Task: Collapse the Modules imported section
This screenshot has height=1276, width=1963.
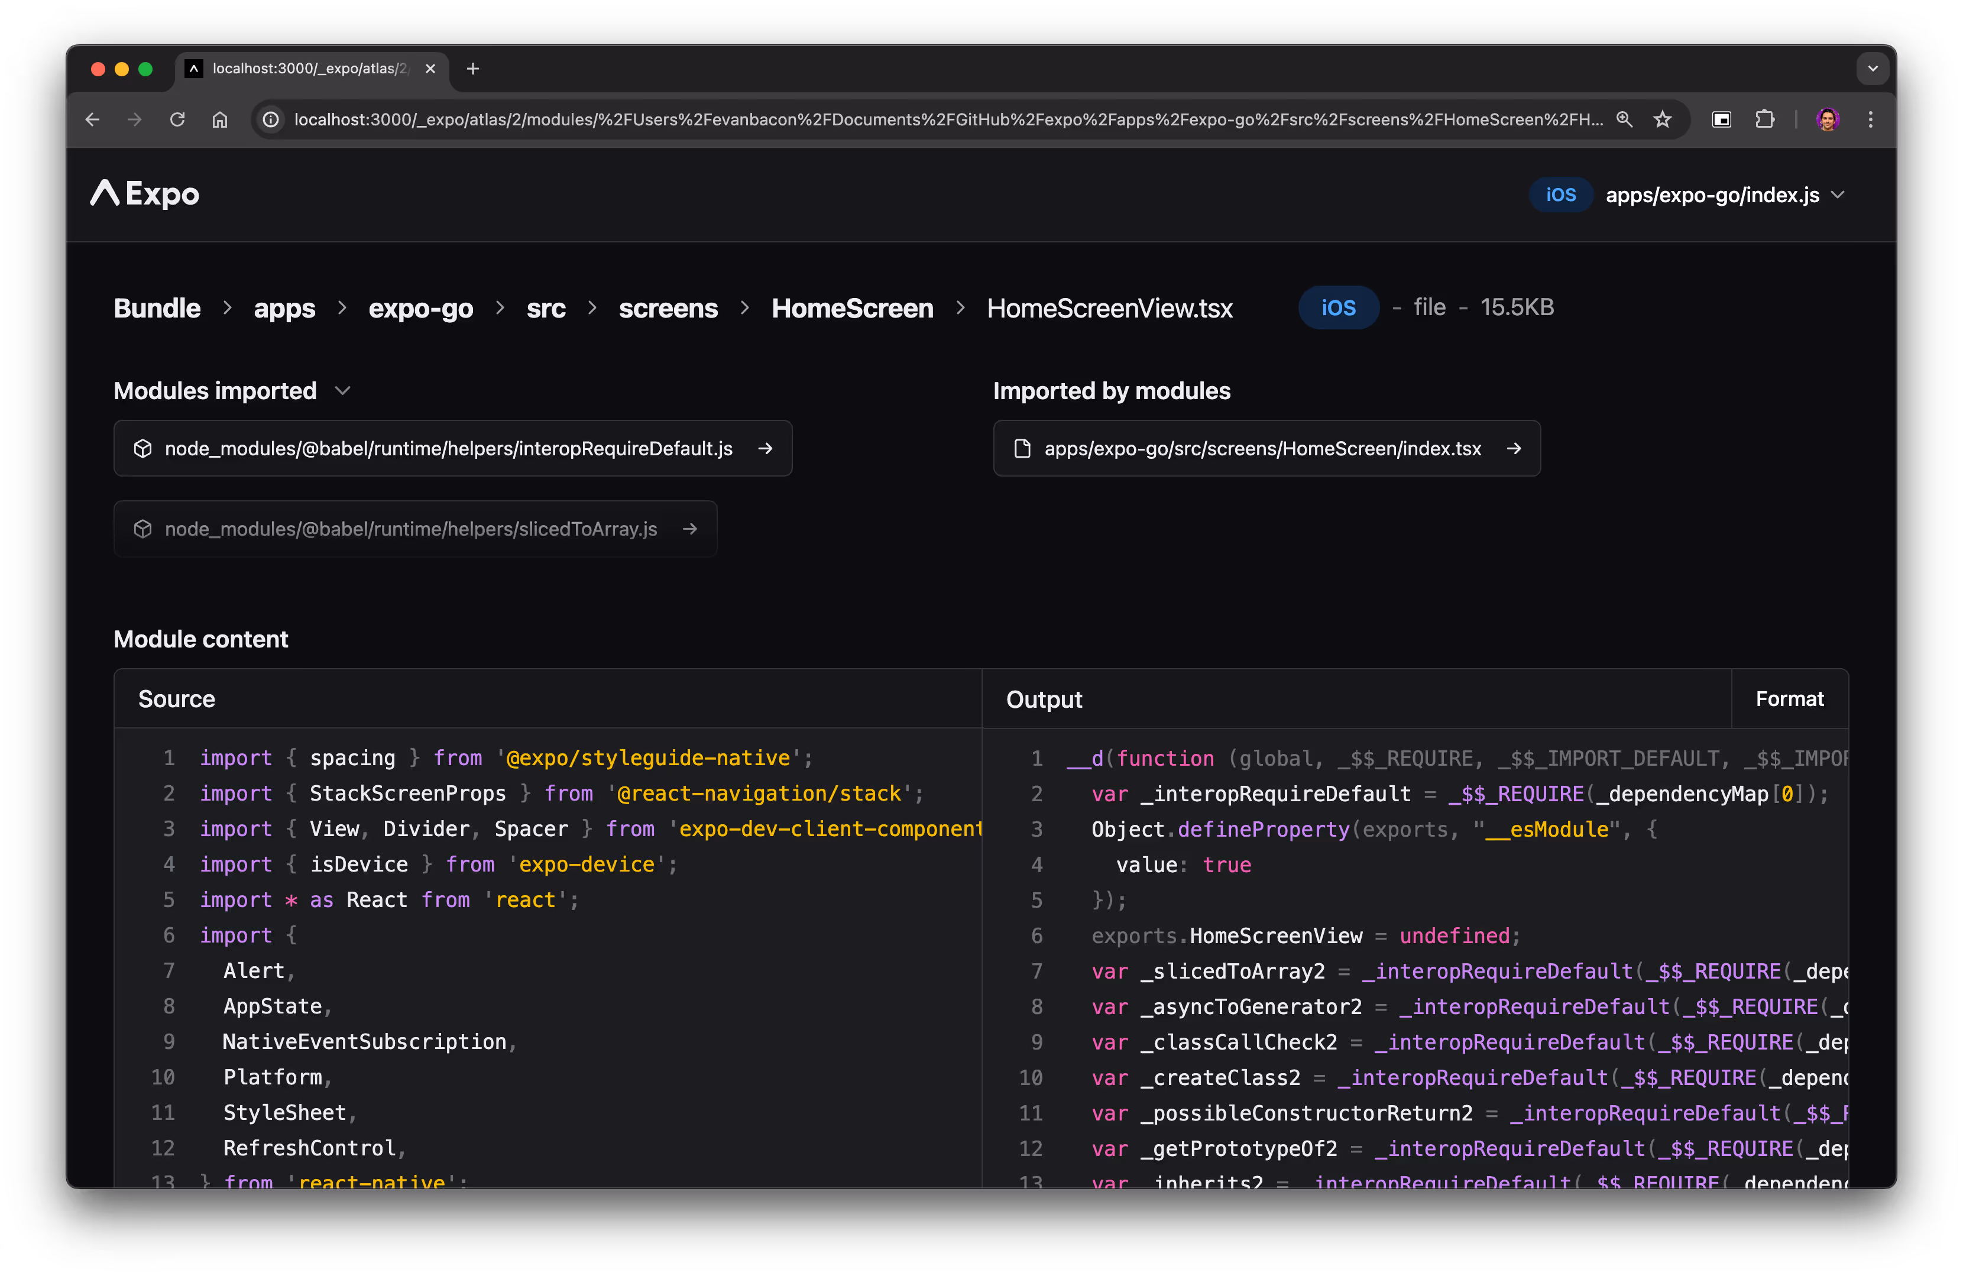Action: [343, 391]
